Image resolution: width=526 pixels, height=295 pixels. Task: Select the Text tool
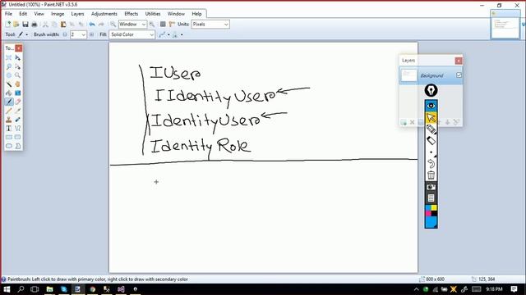(9, 128)
